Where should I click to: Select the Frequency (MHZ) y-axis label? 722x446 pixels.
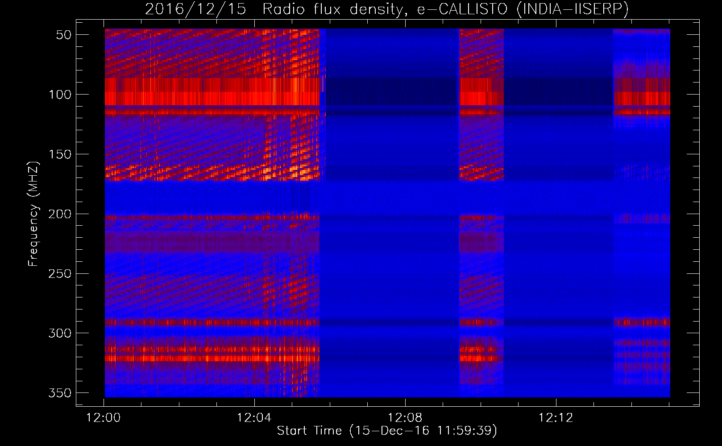point(33,214)
